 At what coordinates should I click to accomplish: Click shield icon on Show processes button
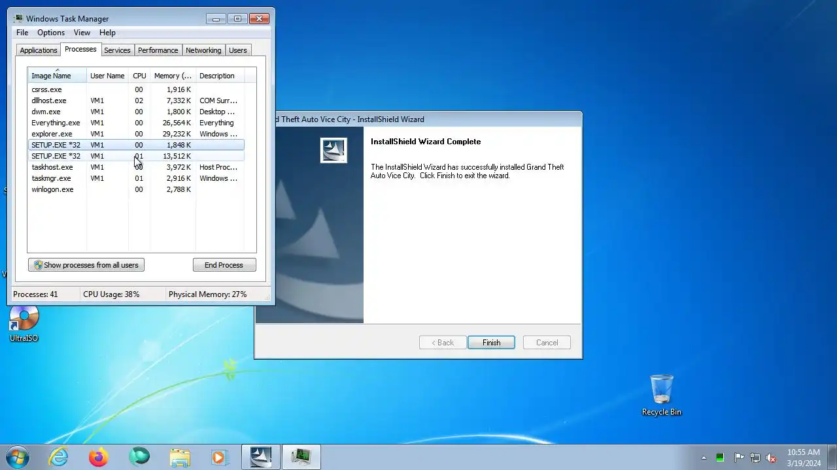[38, 265]
